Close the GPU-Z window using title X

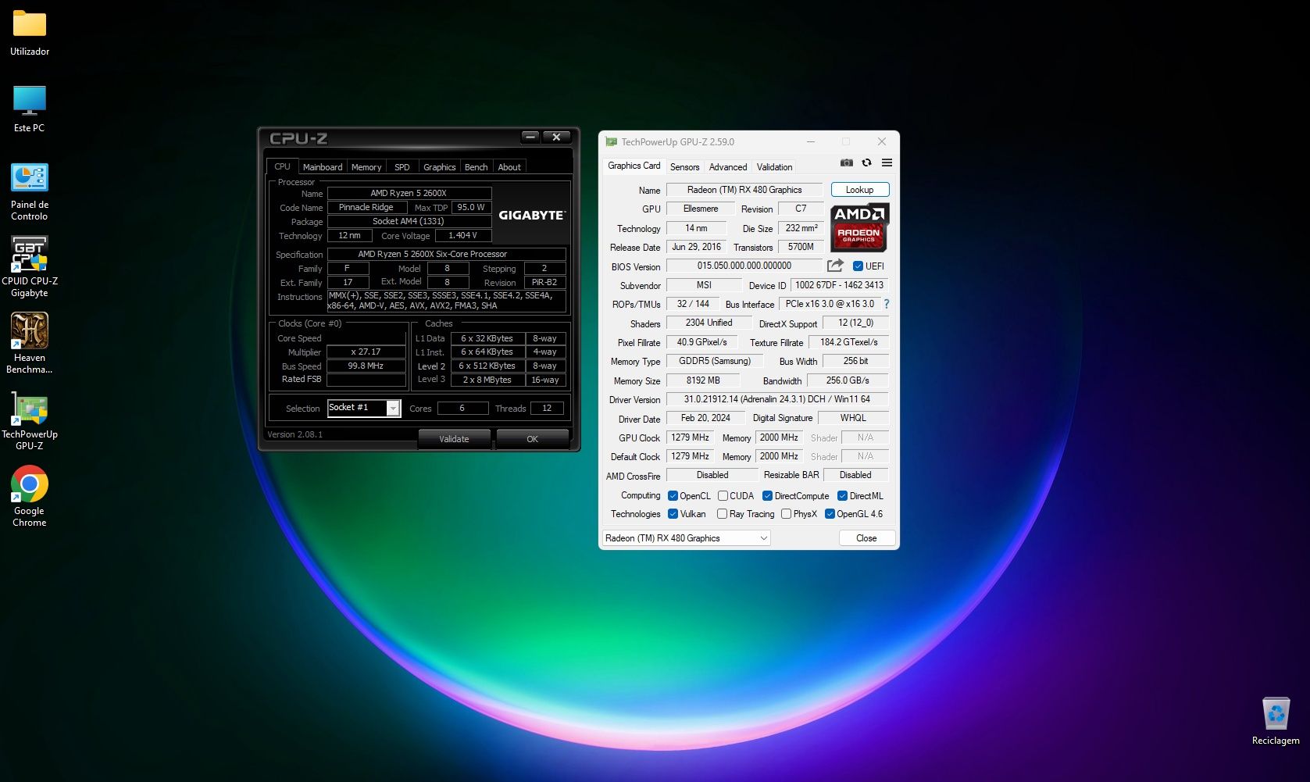(882, 141)
